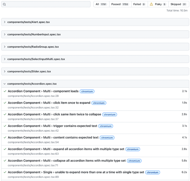Click file path Accordion.spec.tsx:28
The height and width of the screenshot is (181, 190).
click(33, 96)
